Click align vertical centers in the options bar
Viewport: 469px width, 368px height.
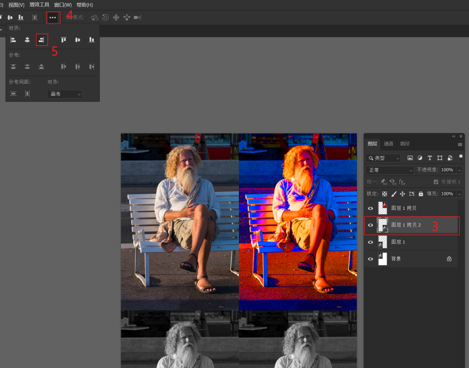10,17
